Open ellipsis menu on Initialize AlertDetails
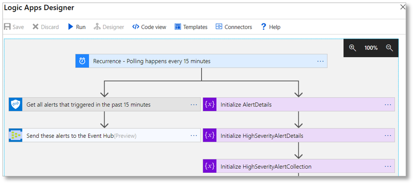The width and height of the screenshot is (413, 184). [388, 105]
